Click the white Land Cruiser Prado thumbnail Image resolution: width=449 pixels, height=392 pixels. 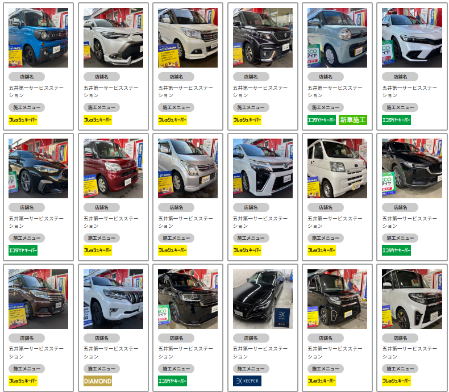[x=114, y=299]
